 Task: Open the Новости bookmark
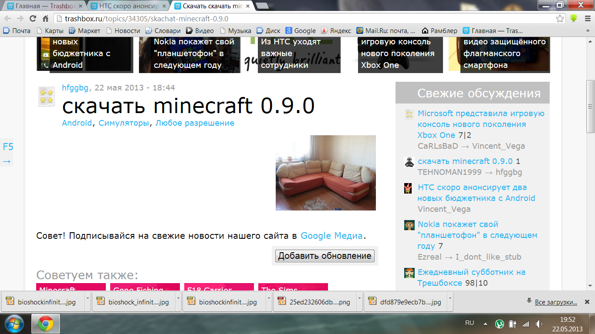point(123,31)
